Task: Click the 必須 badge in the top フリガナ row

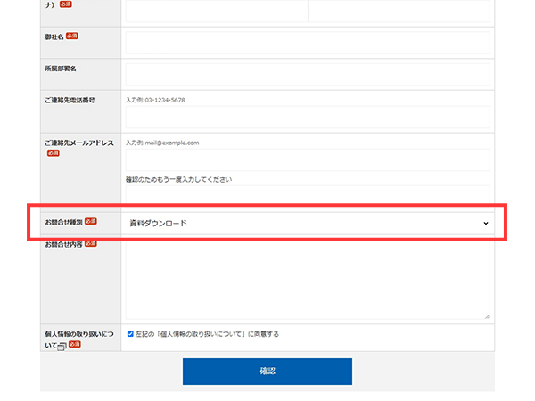Action: (x=67, y=4)
